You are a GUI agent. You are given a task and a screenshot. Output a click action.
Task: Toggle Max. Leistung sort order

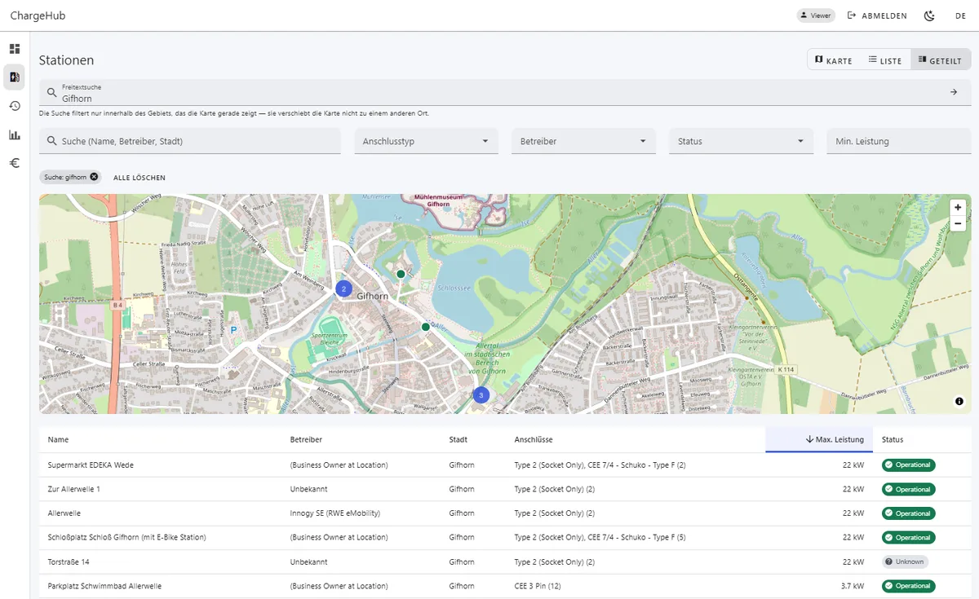tap(819, 440)
